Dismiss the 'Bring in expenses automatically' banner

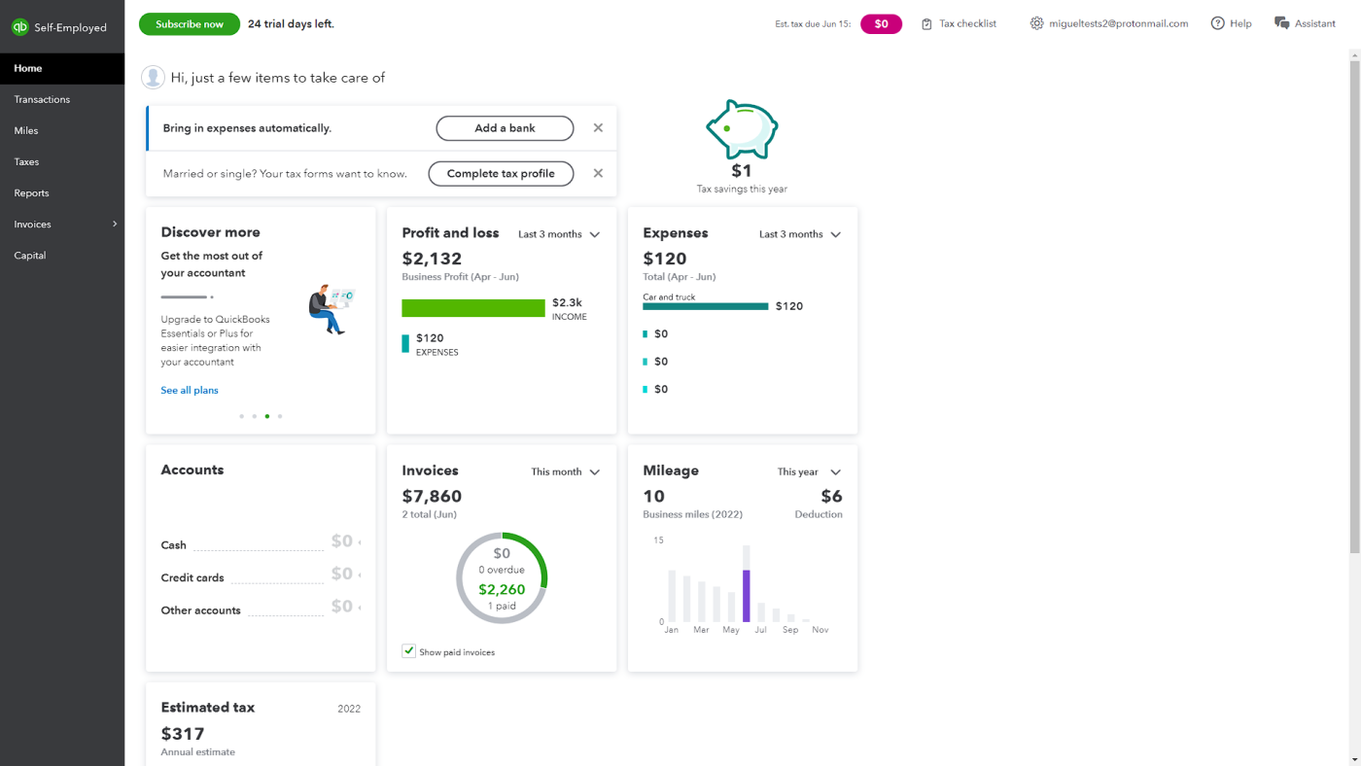coord(598,127)
